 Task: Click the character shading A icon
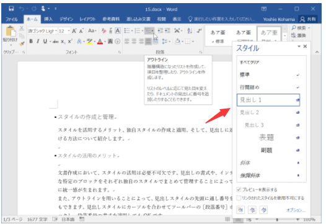point(110,42)
